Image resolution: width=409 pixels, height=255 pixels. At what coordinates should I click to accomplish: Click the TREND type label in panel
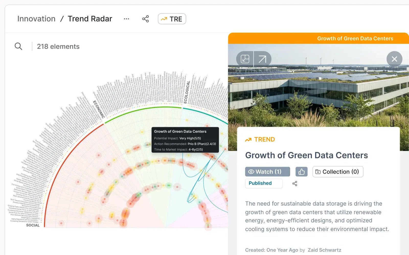(x=260, y=139)
